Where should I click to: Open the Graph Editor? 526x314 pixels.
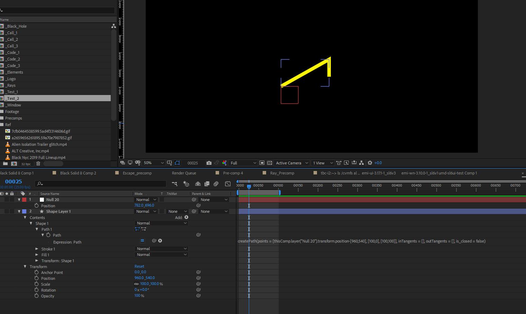228,184
